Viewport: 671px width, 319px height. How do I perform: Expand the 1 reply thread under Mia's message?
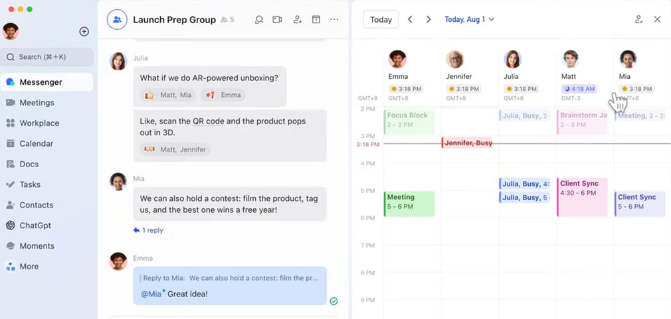tap(148, 230)
